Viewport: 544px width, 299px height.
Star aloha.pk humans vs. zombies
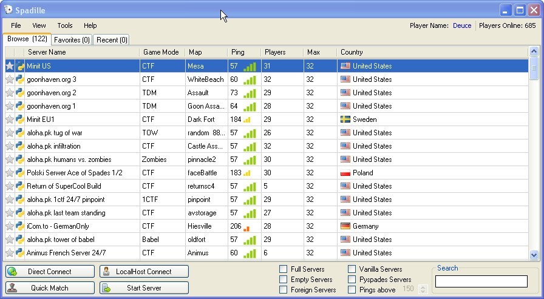[x=10, y=160]
